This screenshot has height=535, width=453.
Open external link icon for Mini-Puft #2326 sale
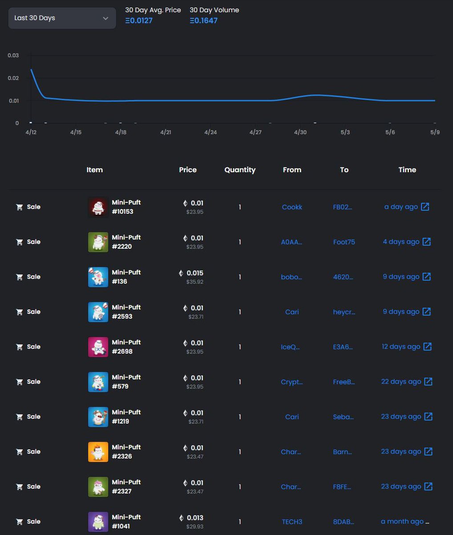click(x=428, y=452)
